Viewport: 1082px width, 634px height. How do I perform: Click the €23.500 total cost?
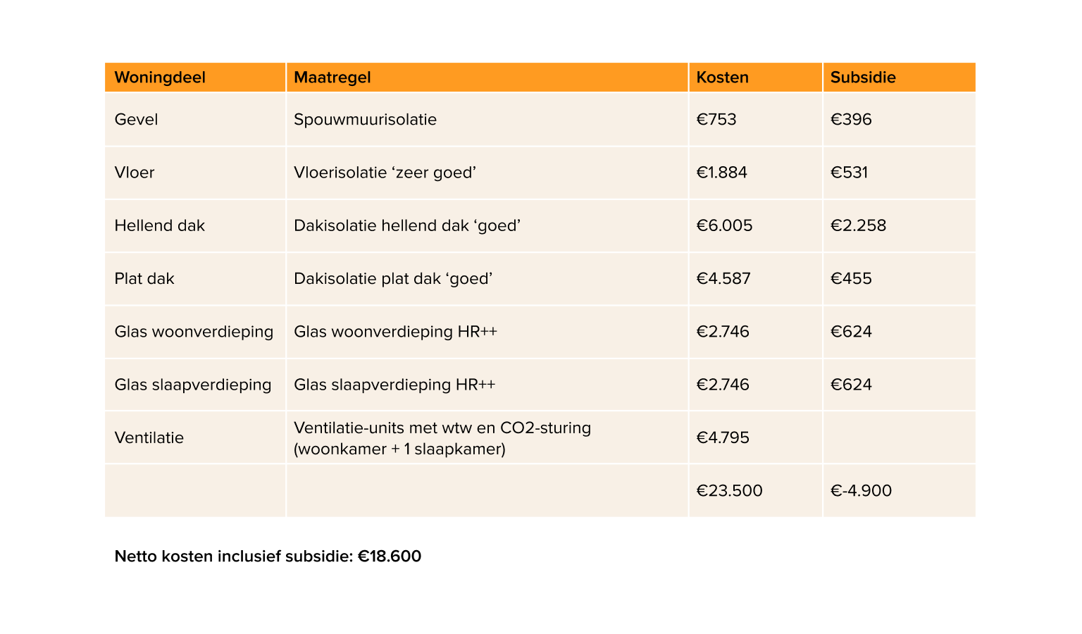point(729,490)
